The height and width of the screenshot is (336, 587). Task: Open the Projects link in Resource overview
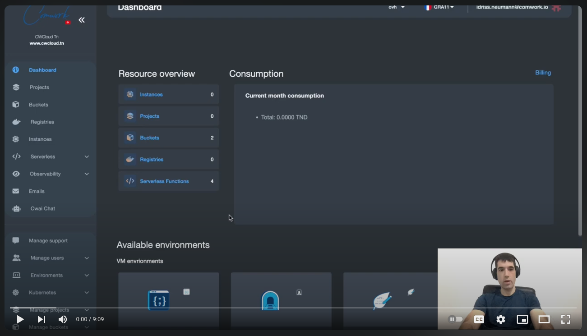[x=149, y=116]
